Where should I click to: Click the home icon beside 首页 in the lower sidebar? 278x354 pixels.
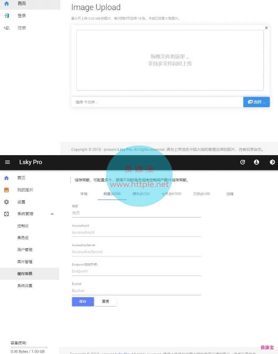coord(6,178)
